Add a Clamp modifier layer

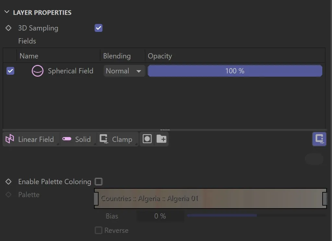tap(118, 139)
